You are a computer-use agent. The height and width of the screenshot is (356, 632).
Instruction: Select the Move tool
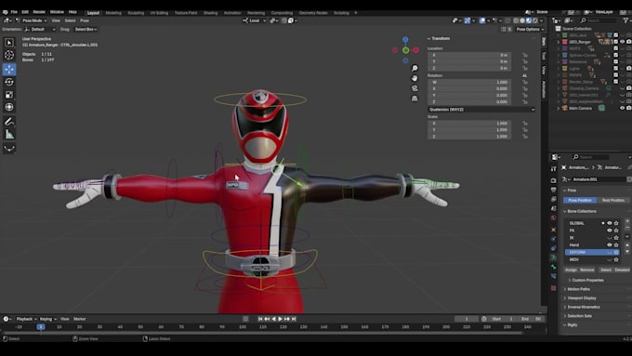9,70
